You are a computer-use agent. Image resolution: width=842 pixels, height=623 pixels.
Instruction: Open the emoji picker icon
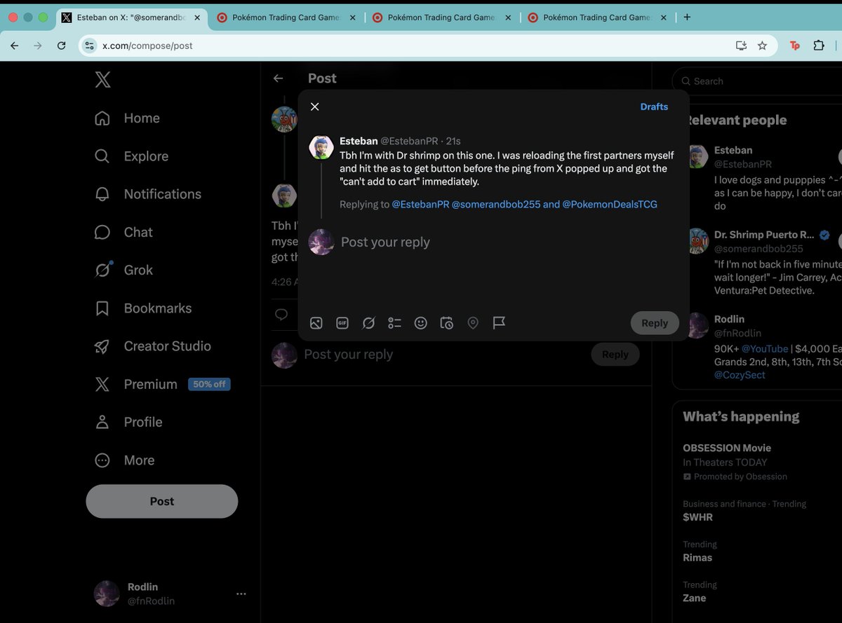pos(421,323)
